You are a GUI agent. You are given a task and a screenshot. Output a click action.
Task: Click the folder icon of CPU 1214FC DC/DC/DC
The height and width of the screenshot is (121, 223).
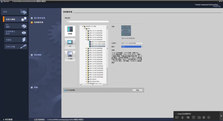(x=88, y=70)
